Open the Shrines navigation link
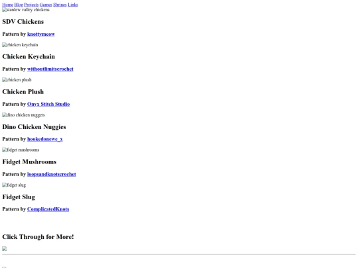Viewport: 358px width, 268px height. tap(60, 5)
